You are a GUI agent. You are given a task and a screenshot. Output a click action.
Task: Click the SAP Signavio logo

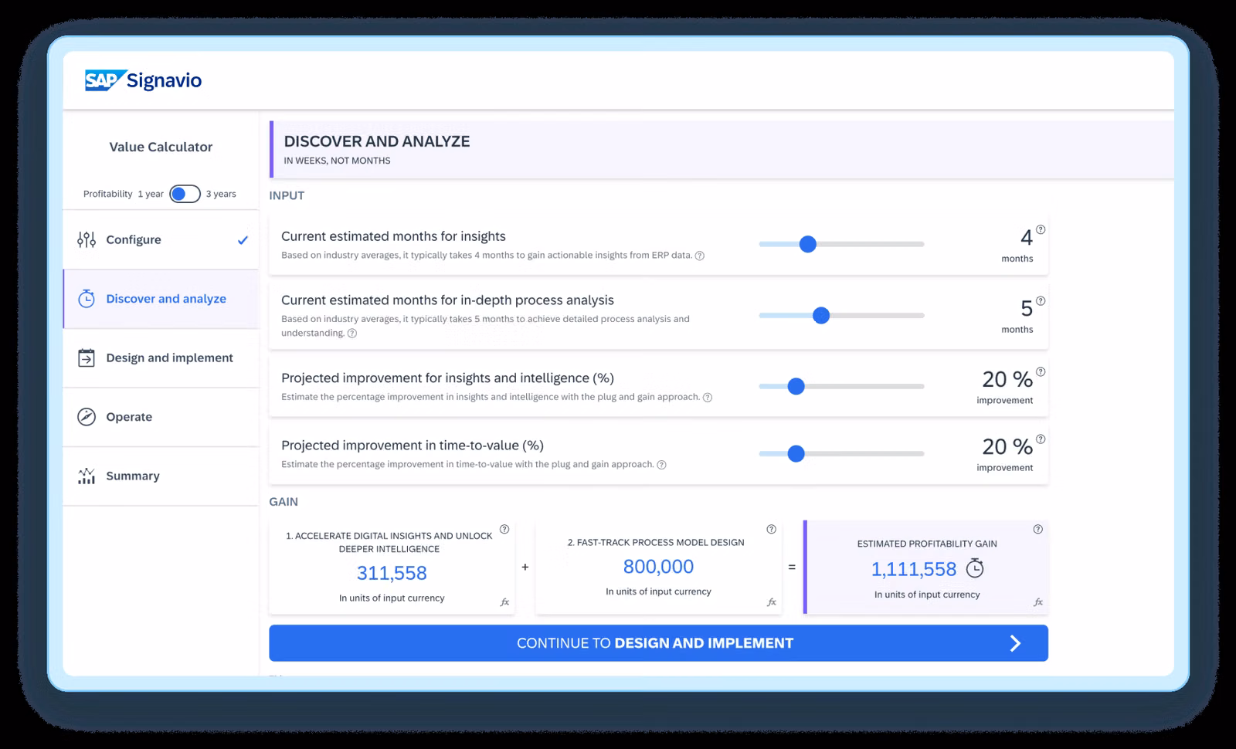(x=144, y=80)
